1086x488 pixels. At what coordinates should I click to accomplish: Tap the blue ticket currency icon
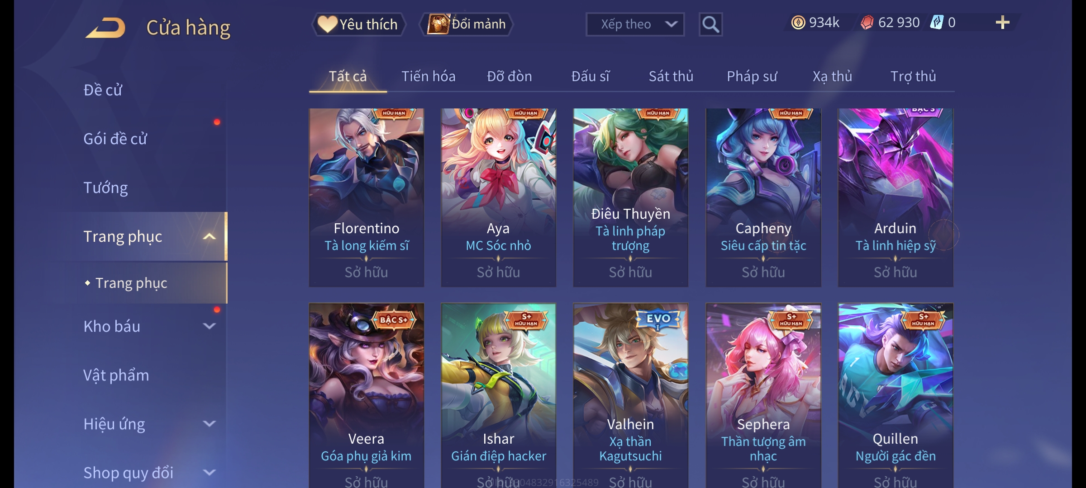[x=936, y=23]
